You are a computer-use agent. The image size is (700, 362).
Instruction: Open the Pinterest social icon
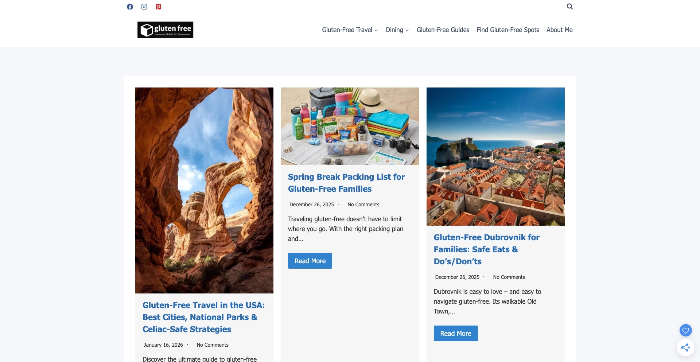[158, 6]
